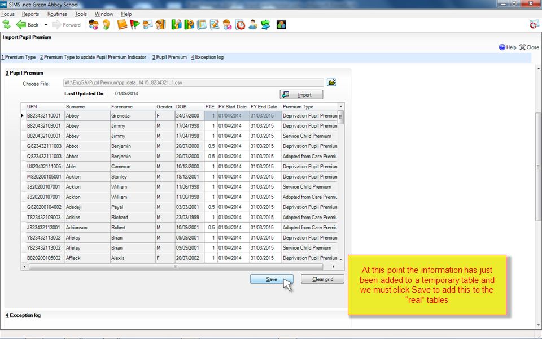Screen dimensions: 542x339
Task: Click the green Back arrow
Action: (21, 25)
